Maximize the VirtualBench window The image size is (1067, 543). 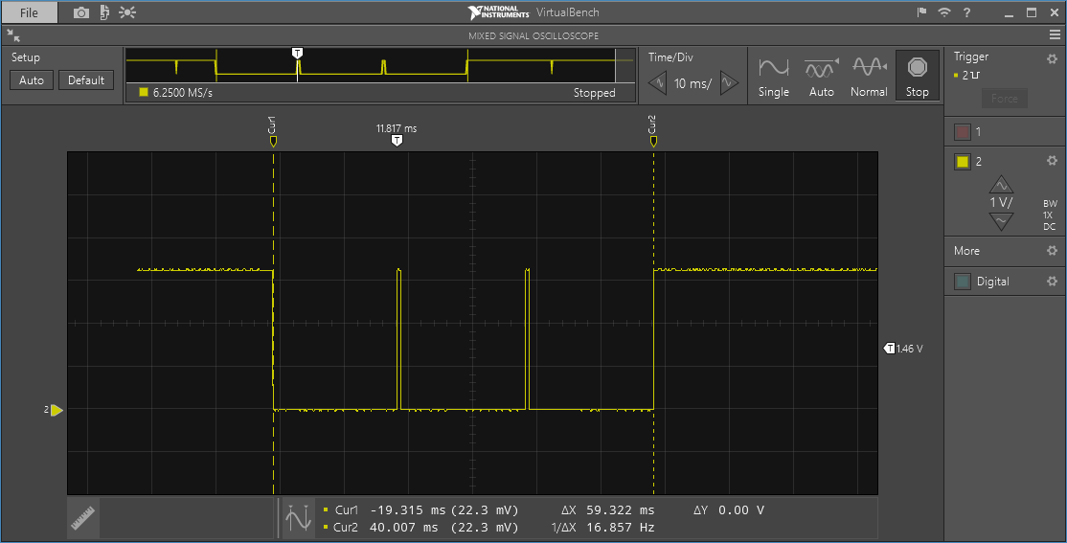[1032, 12]
